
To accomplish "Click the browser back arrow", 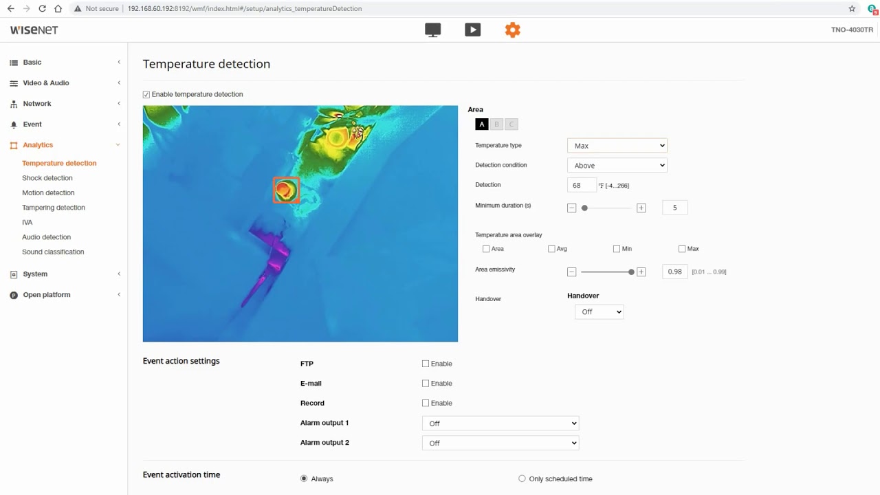I will 10,9.
